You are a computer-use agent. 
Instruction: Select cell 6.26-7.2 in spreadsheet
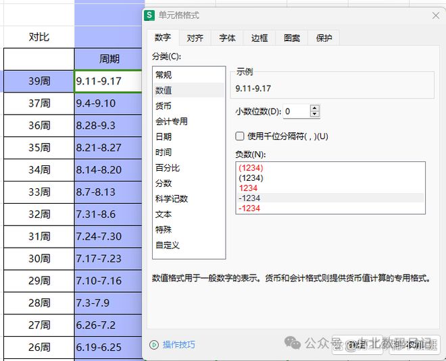(x=108, y=325)
